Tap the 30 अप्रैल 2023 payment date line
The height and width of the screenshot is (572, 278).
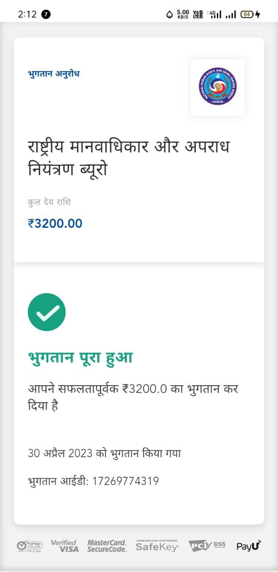tap(104, 453)
